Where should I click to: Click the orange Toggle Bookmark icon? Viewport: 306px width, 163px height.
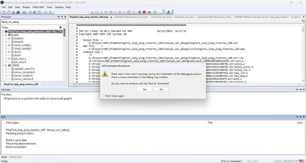120,12
